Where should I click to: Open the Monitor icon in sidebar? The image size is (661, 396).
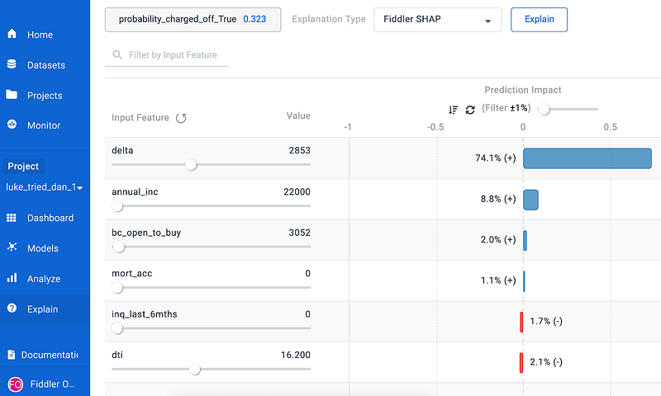12,125
